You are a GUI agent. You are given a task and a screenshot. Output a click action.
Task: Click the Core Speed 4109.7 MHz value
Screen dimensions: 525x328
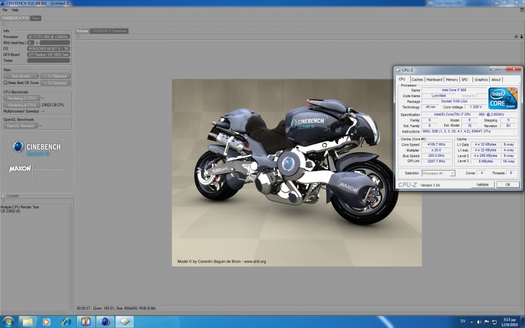pyautogui.click(x=436, y=144)
